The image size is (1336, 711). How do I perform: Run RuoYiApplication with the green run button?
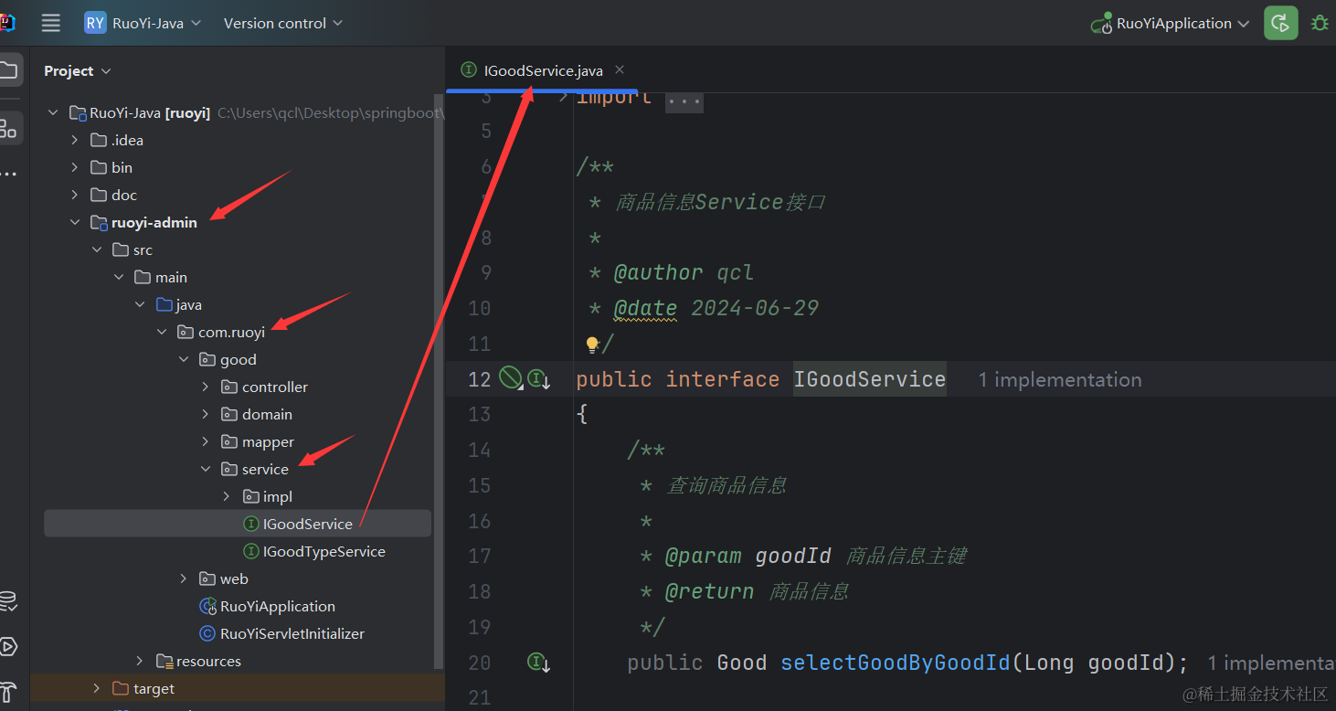pos(1280,24)
